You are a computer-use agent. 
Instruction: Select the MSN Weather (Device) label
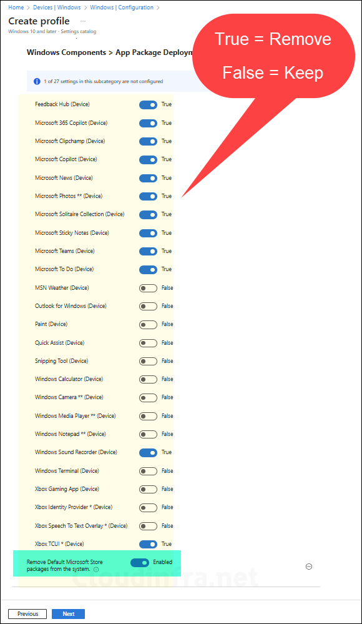(x=62, y=288)
